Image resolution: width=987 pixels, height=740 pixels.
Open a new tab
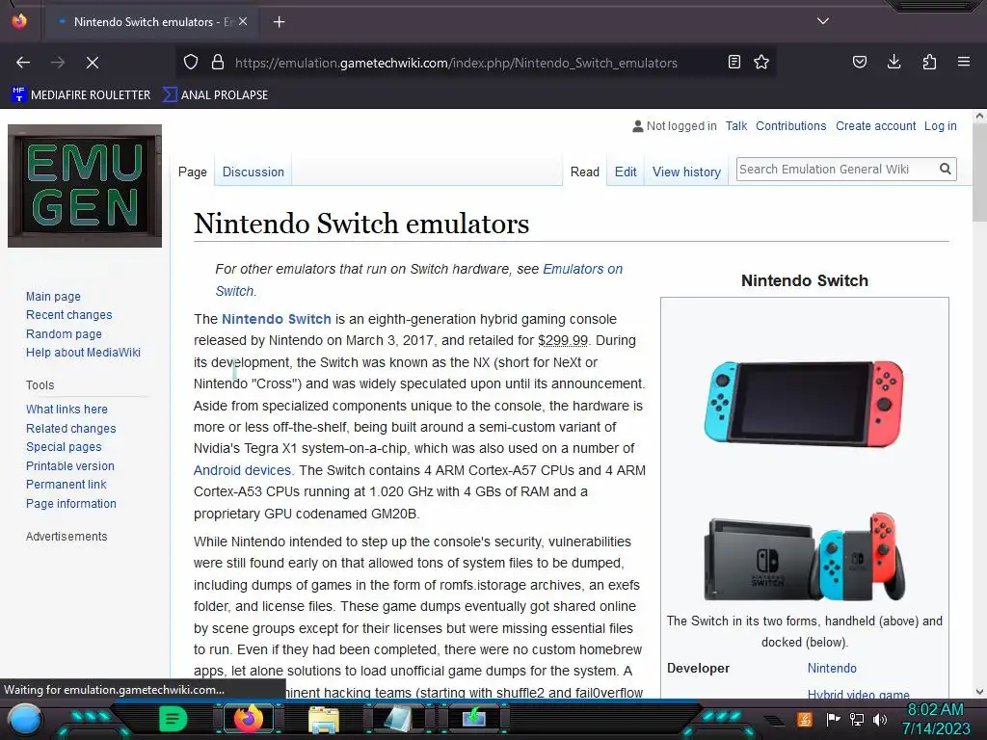tap(279, 22)
